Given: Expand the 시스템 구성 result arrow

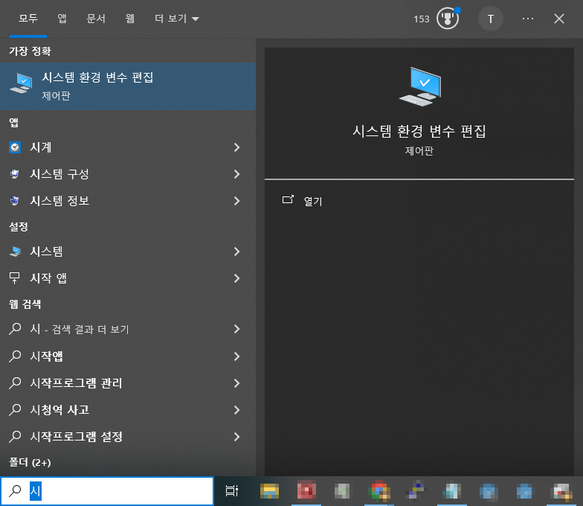Looking at the screenshot, I should coord(236,174).
